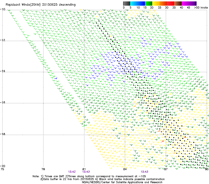Click the brown 35-40 knots color segment
This screenshot has height=184, width=209.
click(178, 3)
